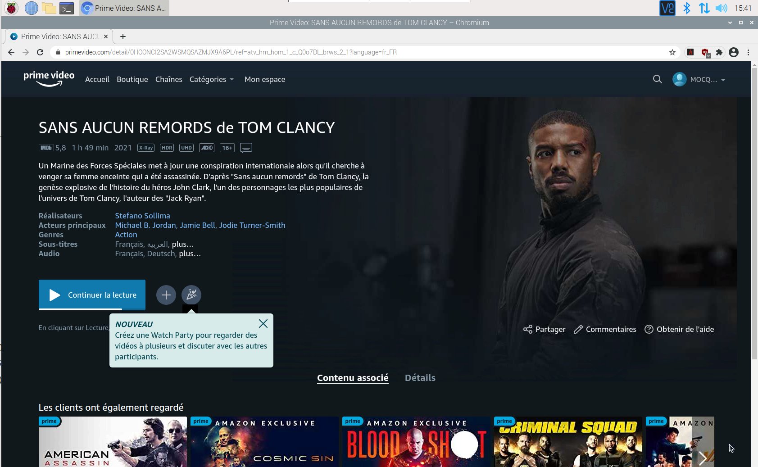Open Mon espace

coord(265,79)
